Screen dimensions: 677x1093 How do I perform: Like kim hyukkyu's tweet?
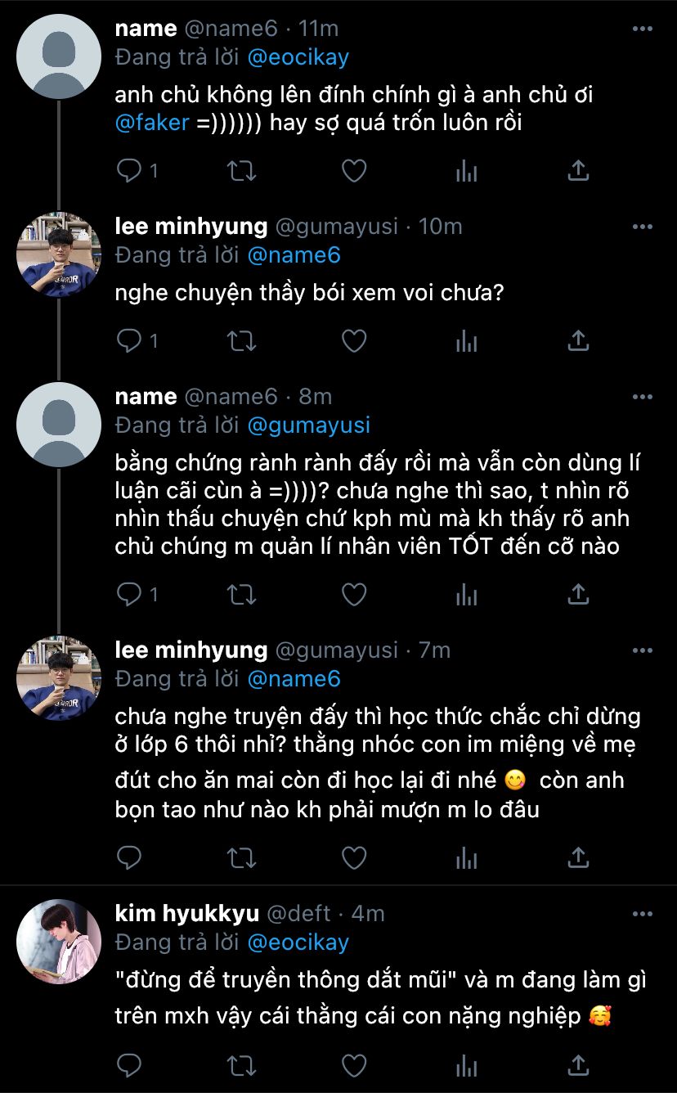pos(353,1065)
